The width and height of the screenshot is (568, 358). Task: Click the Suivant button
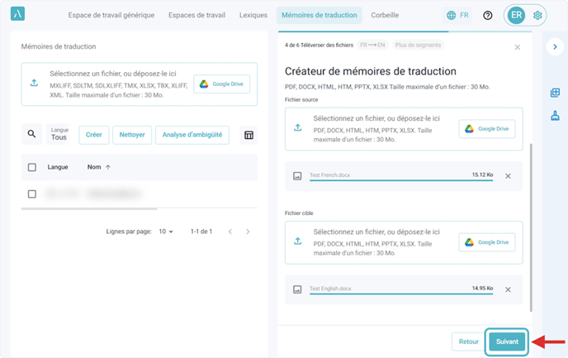[506, 341]
